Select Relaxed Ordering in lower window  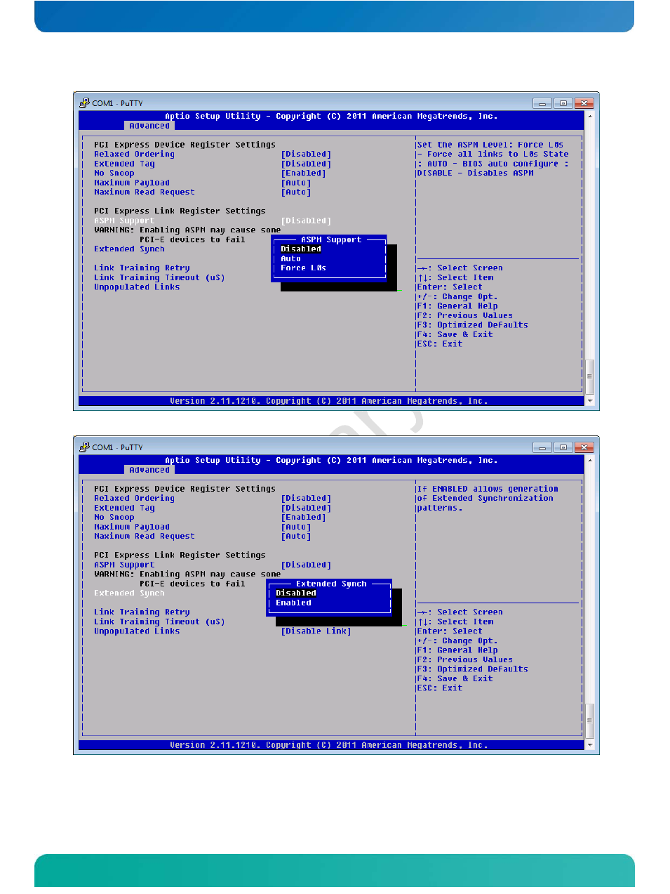tap(134, 498)
